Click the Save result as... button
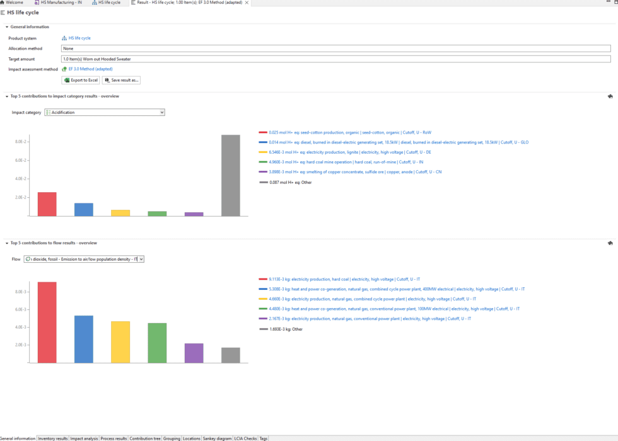Image resolution: width=618 pixels, height=441 pixels. pos(121,80)
